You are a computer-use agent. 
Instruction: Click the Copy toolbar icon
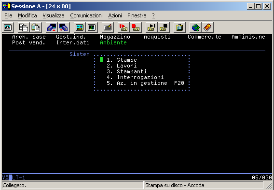24,27
